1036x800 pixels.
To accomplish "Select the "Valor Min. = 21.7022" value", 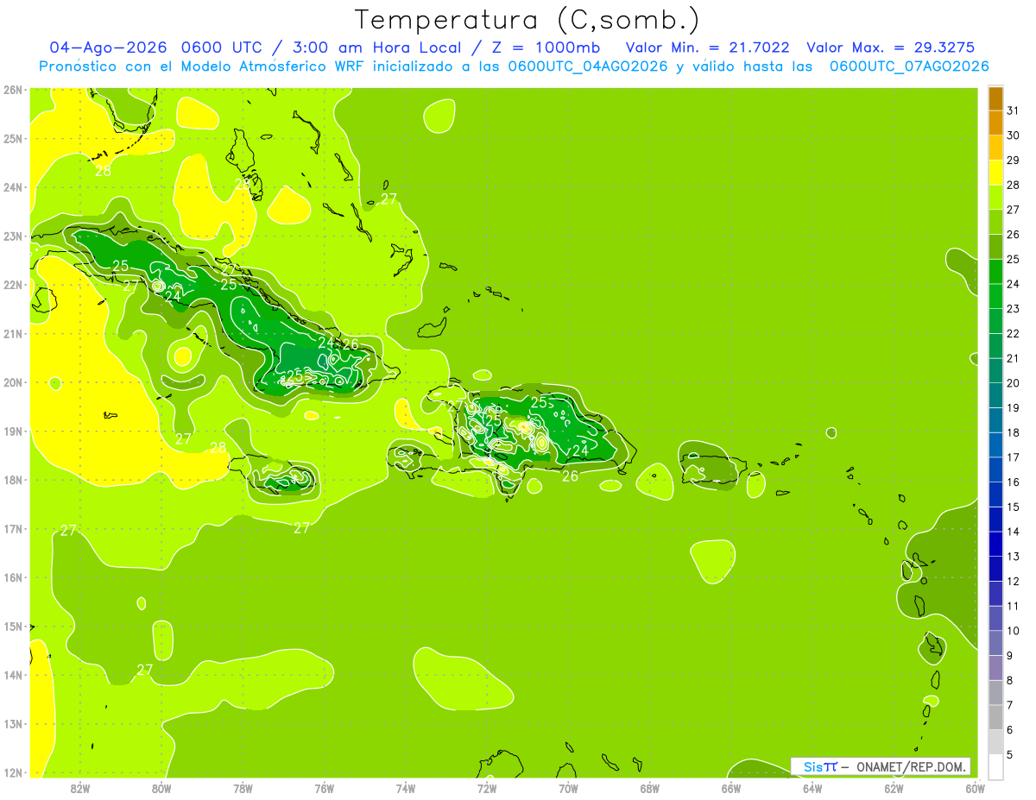I will [x=707, y=47].
